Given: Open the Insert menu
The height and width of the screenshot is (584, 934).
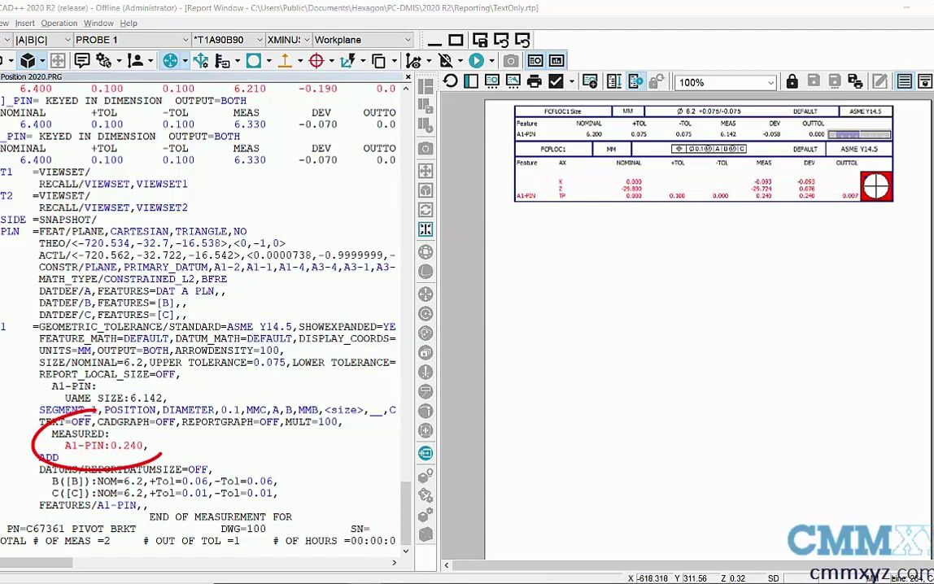Looking at the screenshot, I should click(25, 24).
